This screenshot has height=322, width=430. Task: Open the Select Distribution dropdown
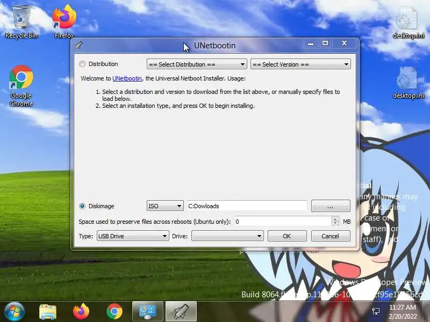pyautogui.click(x=197, y=64)
